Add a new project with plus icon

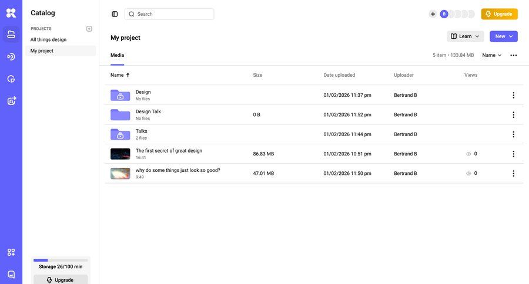tap(89, 29)
